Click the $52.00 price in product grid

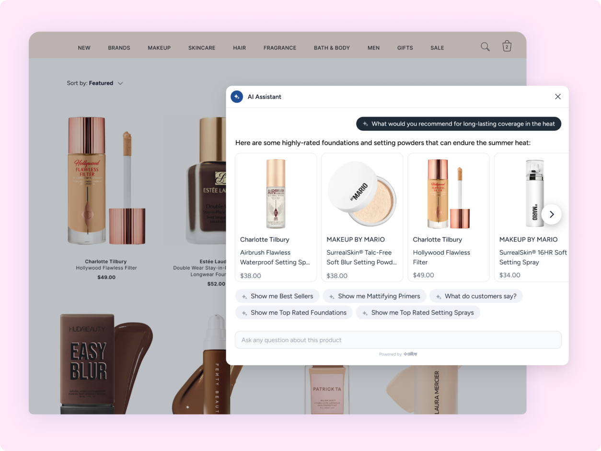pyautogui.click(x=216, y=284)
